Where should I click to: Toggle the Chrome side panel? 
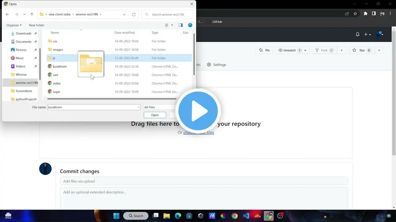[374, 14]
